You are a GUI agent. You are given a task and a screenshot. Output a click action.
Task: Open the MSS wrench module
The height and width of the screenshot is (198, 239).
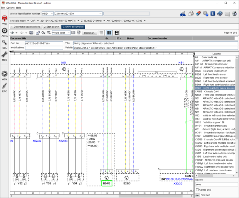(x=4, y=56)
